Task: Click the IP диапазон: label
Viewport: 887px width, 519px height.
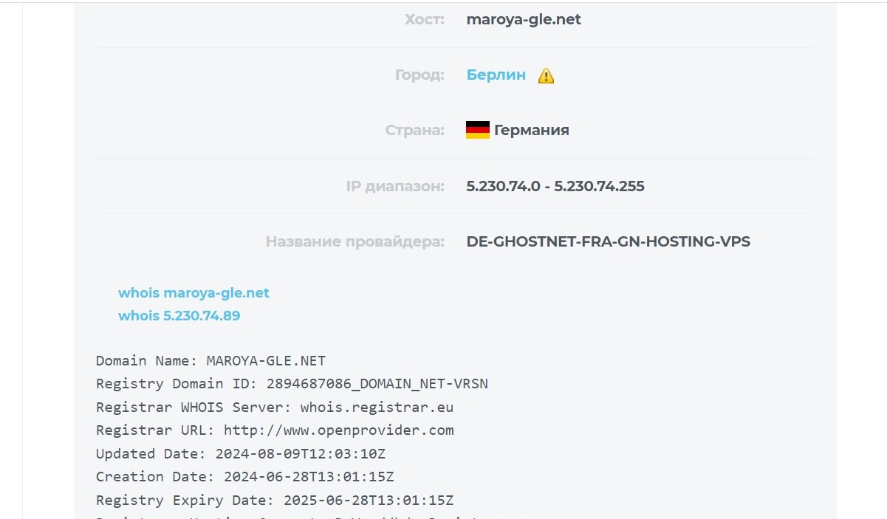Action: [x=395, y=186]
